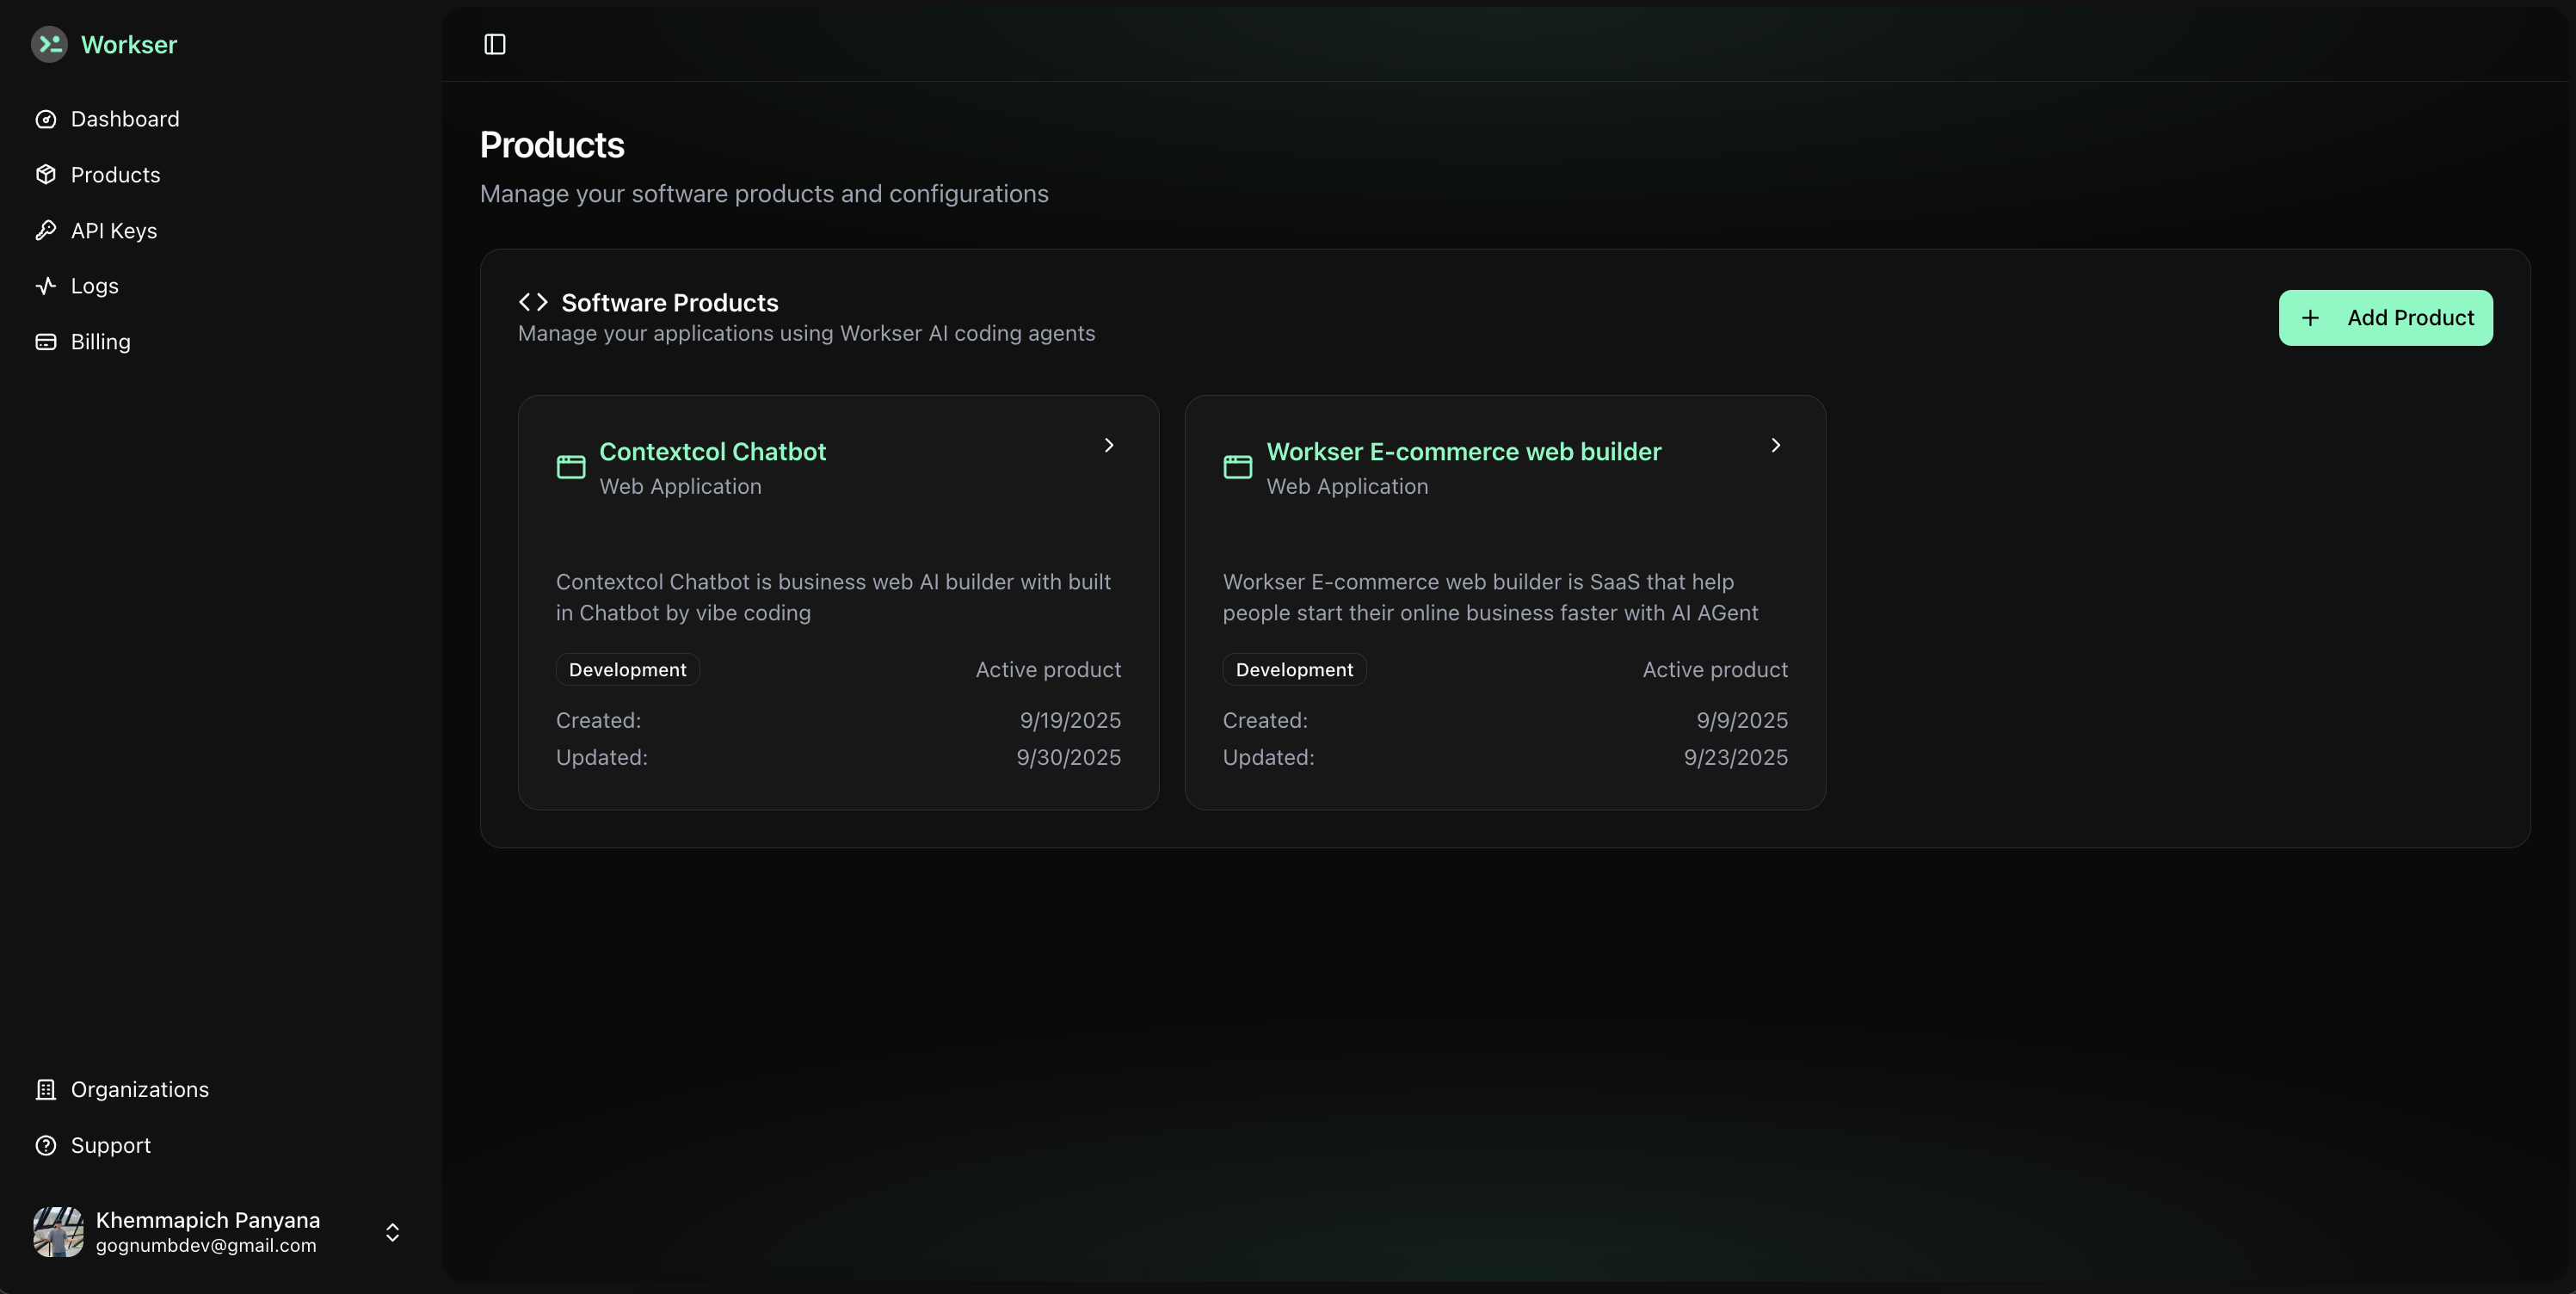Select the Products cube icon in sidebar
The height and width of the screenshot is (1294, 2576).
(x=47, y=174)
